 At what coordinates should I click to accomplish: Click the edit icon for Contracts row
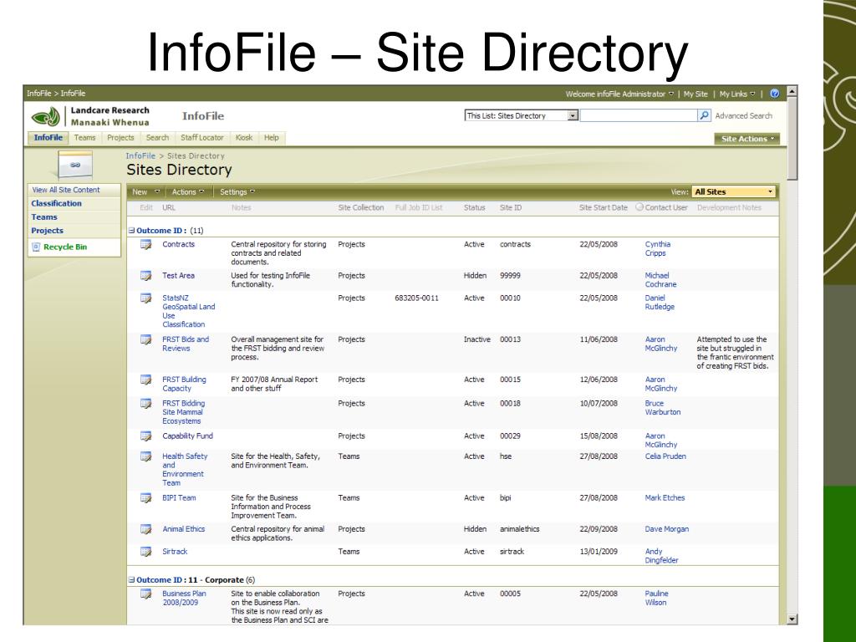(145, 245)
